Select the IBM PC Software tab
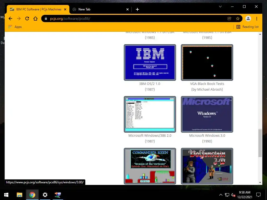Screen dimensions: 267x200 [x=38, y=9]
